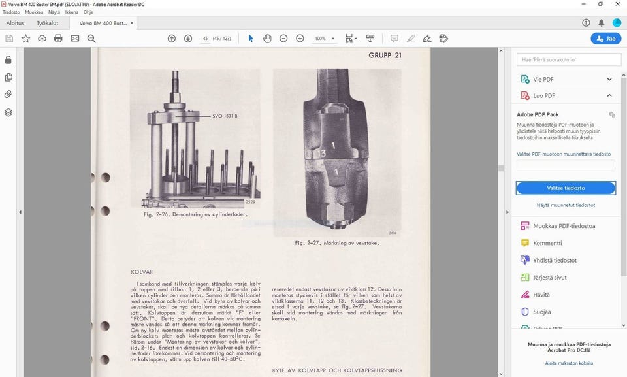Open the Muokkaa menu
Screen dimensions: 627x377
tap(34, 12)
